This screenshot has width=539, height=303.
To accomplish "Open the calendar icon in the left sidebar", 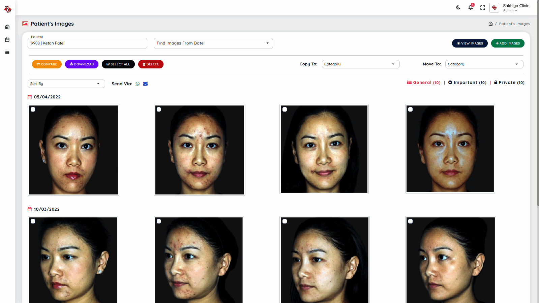I will (x=7, y=40).
